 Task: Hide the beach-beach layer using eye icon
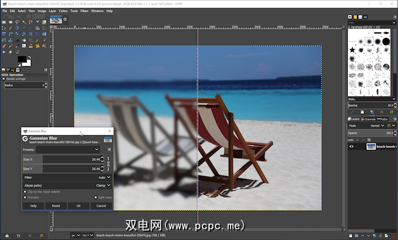[351, 146]
